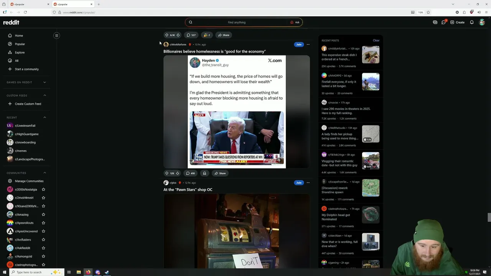
Task: Favorite r/Amazing with its star
Action: click(x=43, y=215)
